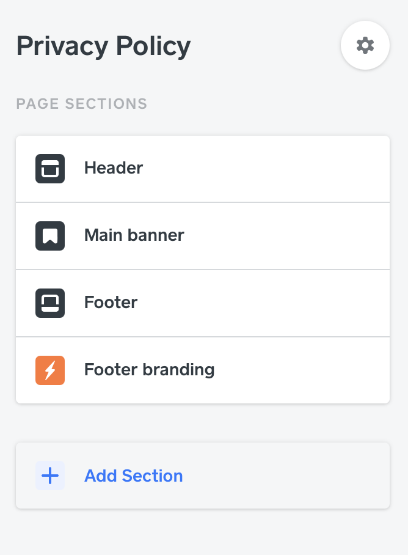Image resolution: width=408 pixels, height=555 pixels.
Task: Click the Main banner label text
Action: [x=134, y=236]
